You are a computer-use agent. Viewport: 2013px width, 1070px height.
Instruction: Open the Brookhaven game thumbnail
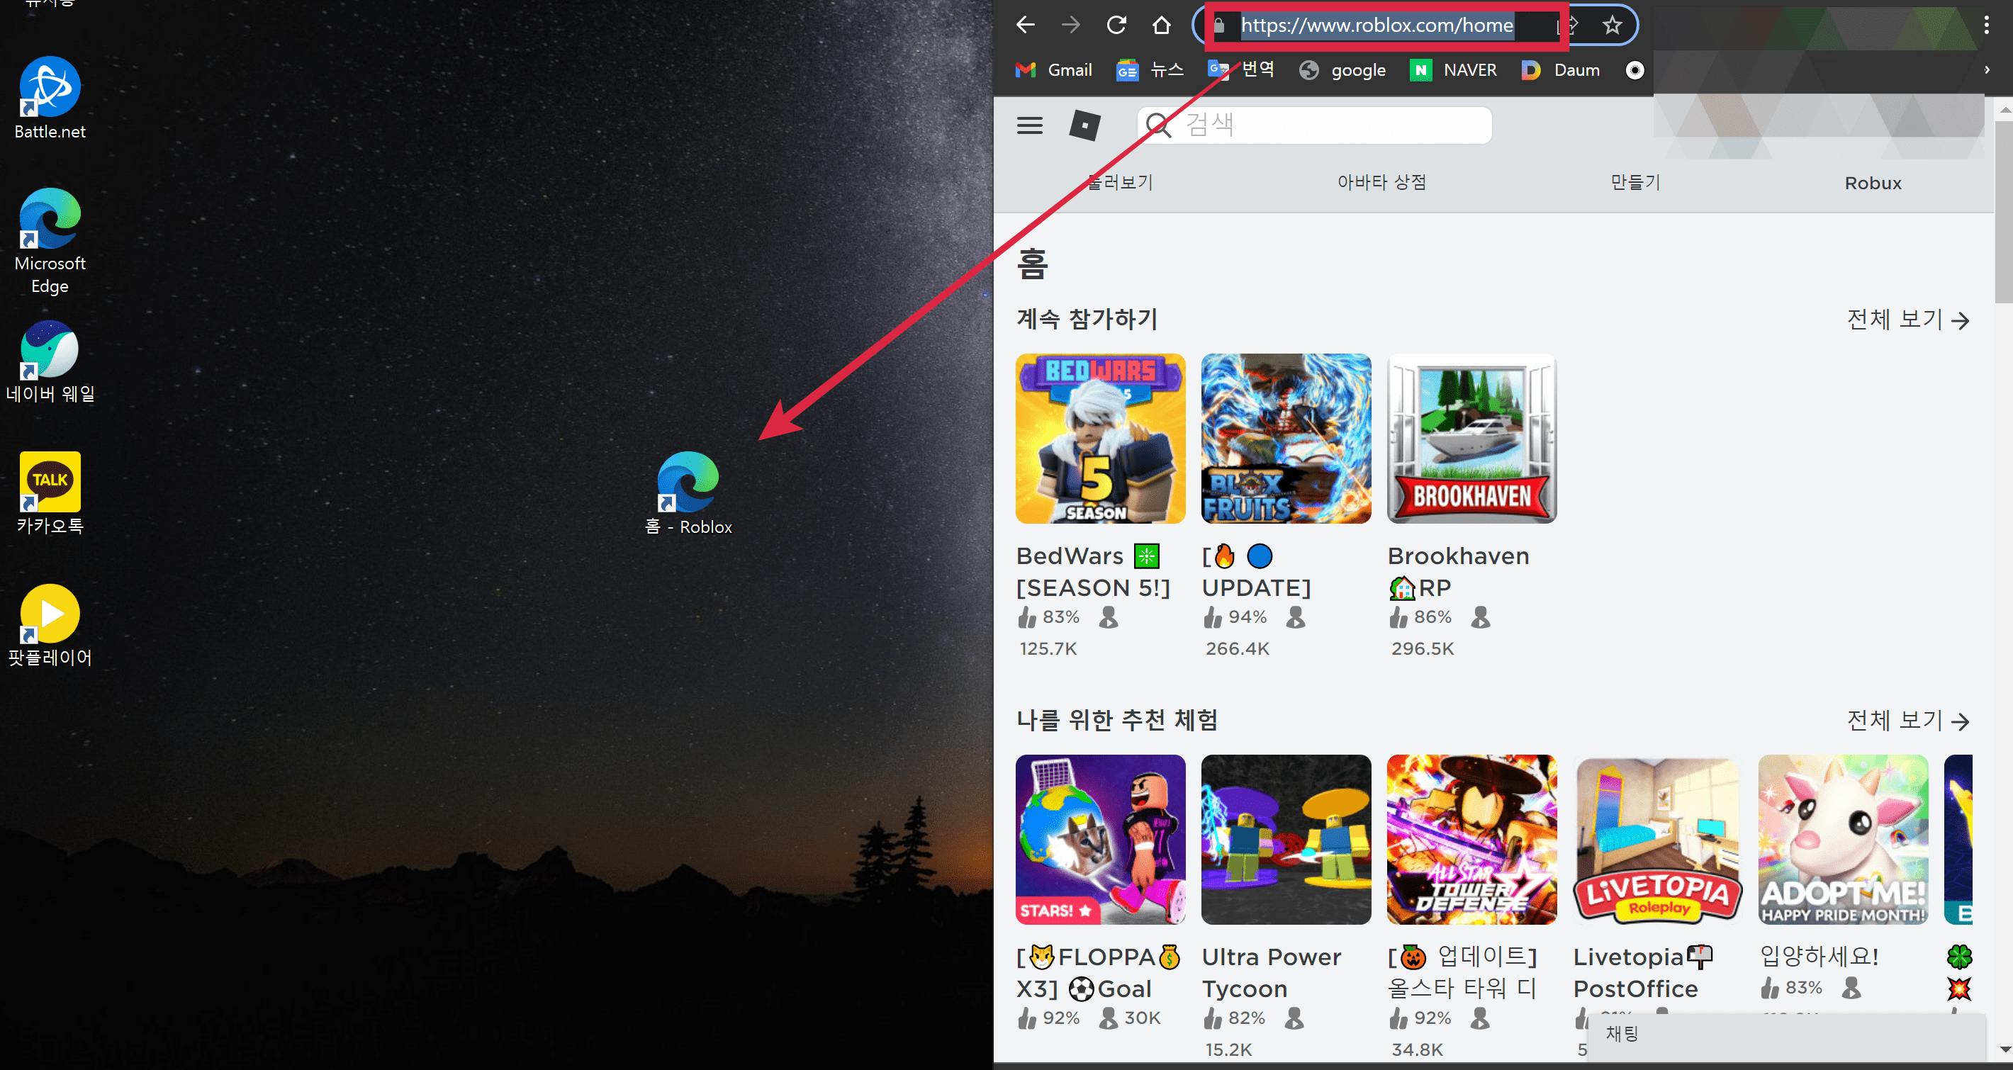click(x=1472, y=438)
